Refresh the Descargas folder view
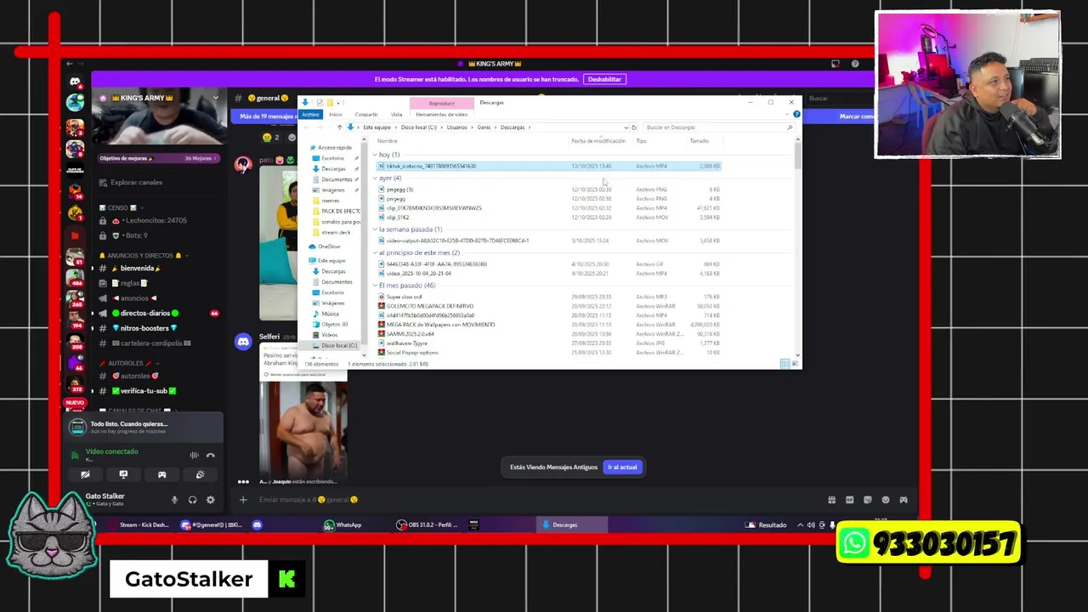Image resolution: width=1088 pixels, height=612 pixels. [x=633, y=127]
